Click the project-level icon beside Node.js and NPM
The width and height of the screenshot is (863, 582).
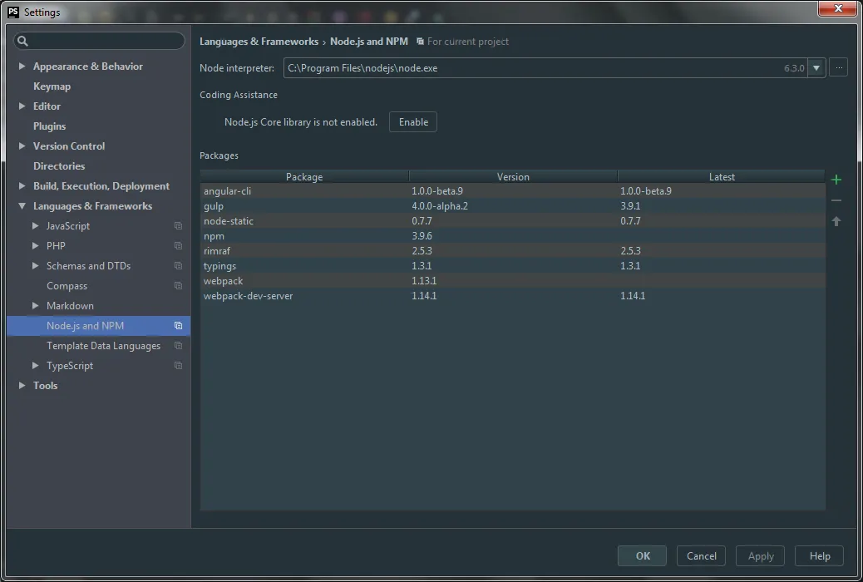tap(178, 325)
